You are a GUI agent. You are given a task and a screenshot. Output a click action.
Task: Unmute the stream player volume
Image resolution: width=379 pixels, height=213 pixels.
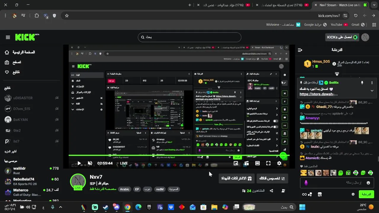[x=90, y=163]
